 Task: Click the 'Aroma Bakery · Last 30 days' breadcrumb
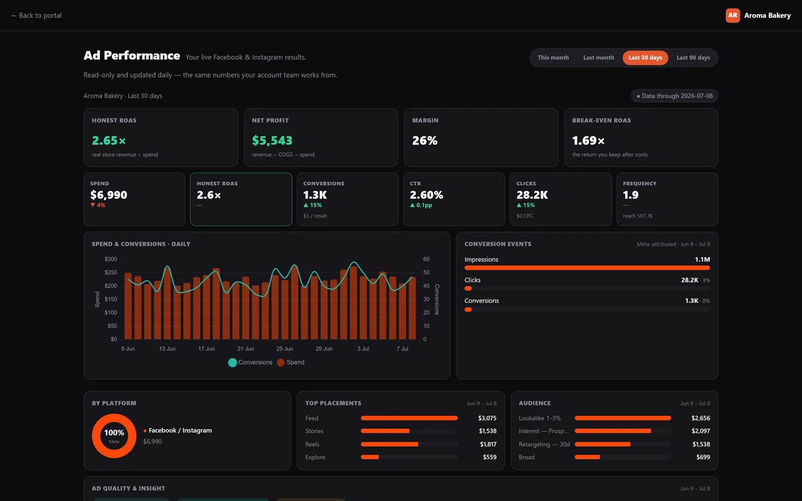123,96
